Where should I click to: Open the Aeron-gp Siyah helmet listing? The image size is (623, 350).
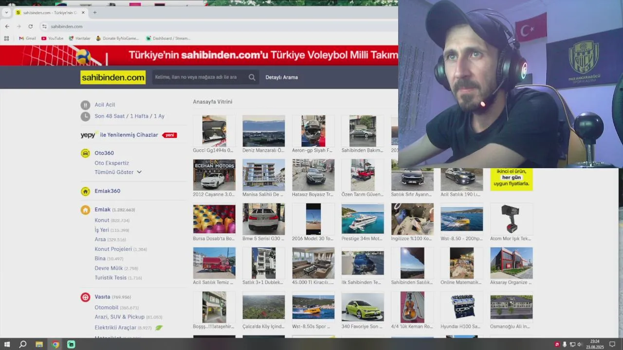coord(313,131)
